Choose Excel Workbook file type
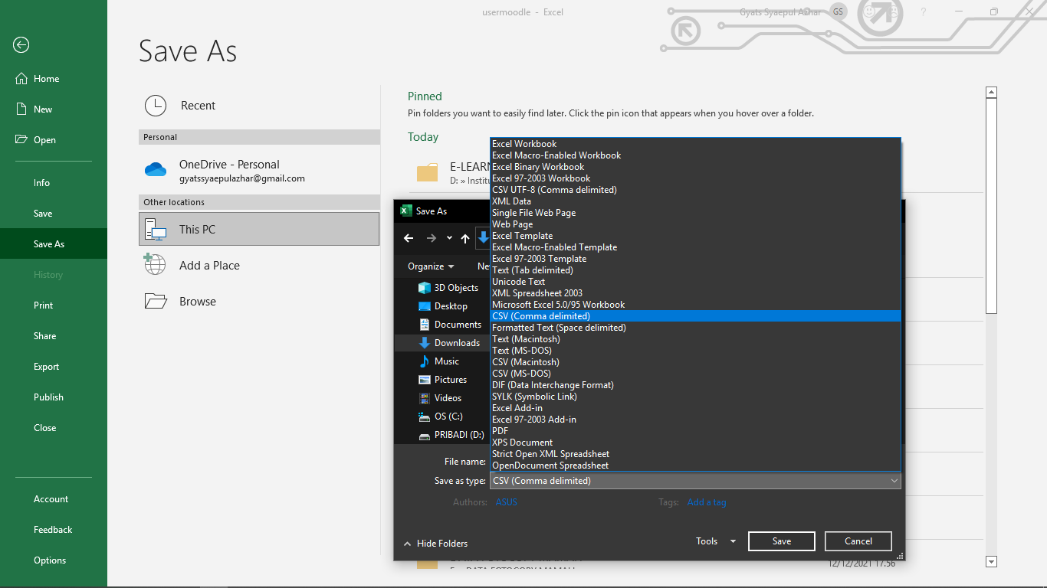Screen dimensions: 1047x588 (695, 144)
